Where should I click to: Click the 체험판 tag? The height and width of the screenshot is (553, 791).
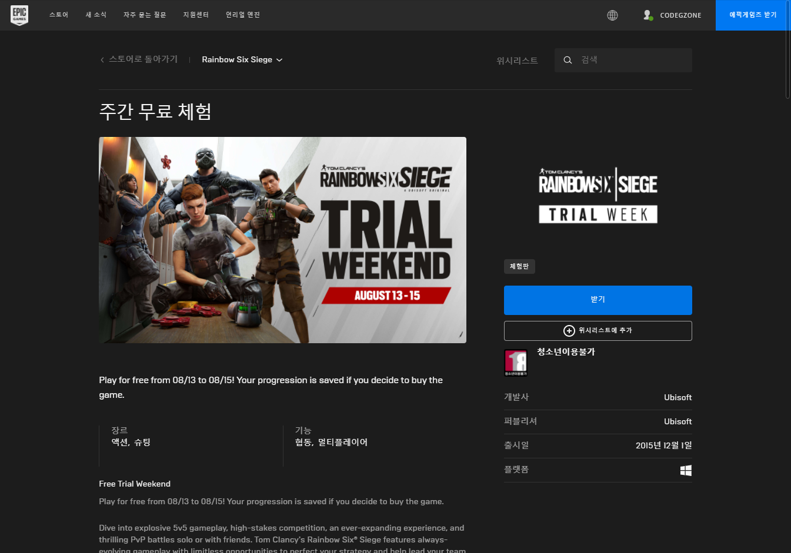click(519, 267)
